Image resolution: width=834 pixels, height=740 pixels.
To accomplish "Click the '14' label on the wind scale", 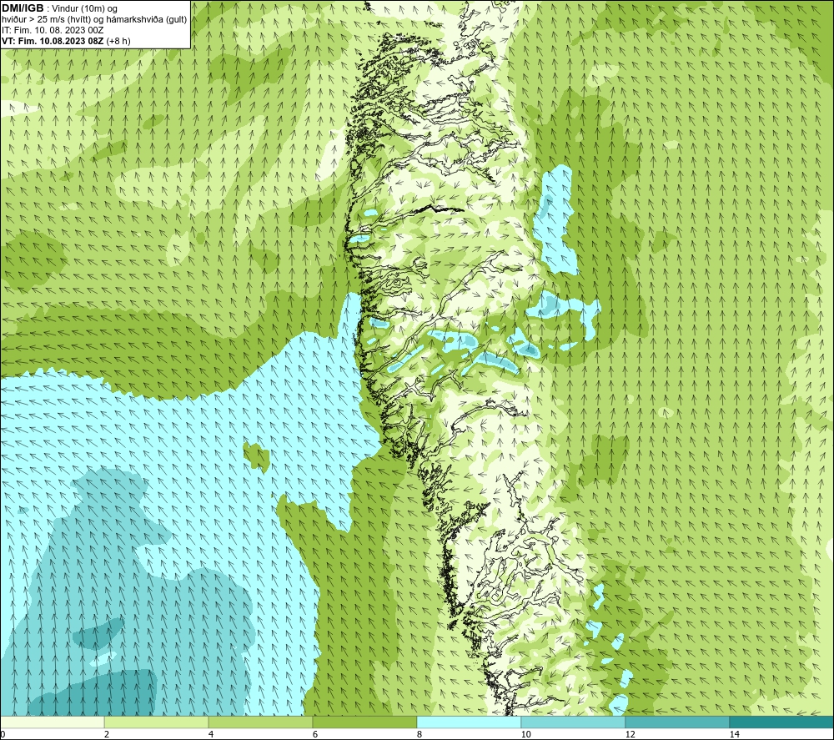I will (734, 734).
